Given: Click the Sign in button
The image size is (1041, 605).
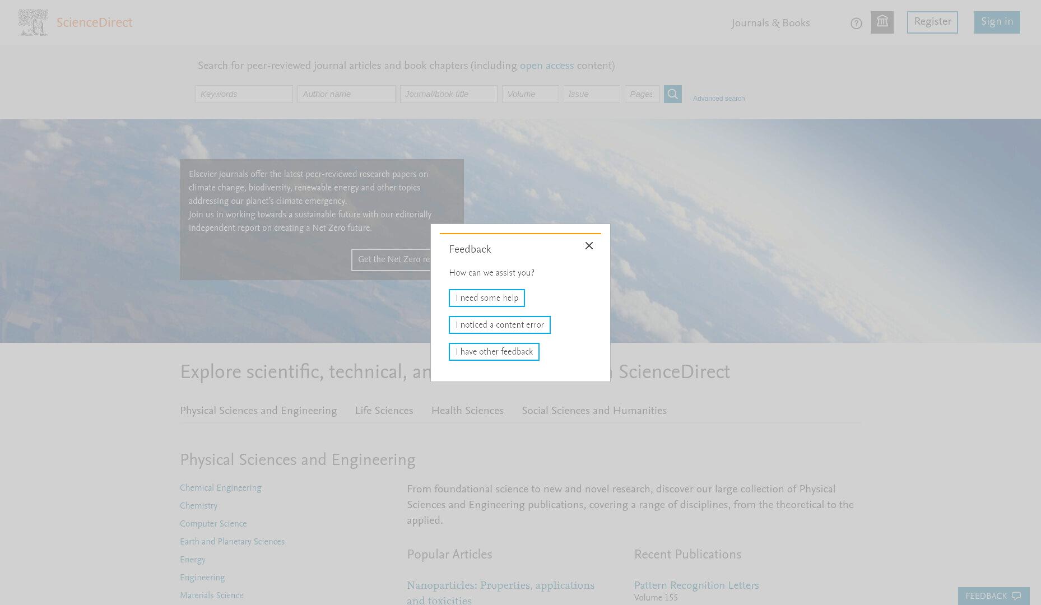Looking at the screenshot, I should 997,22.
